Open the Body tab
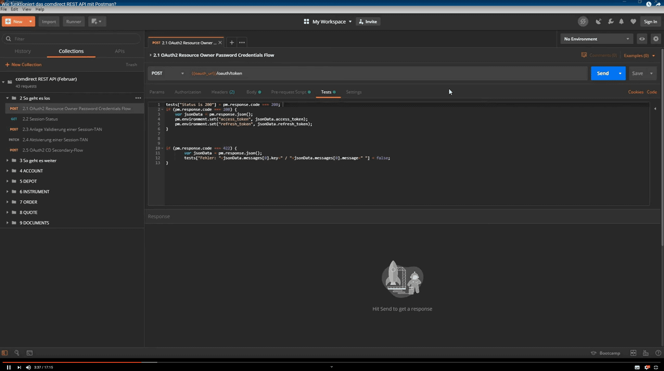The width and height of the screenshot is (664, 371). [x=253, y=92]
